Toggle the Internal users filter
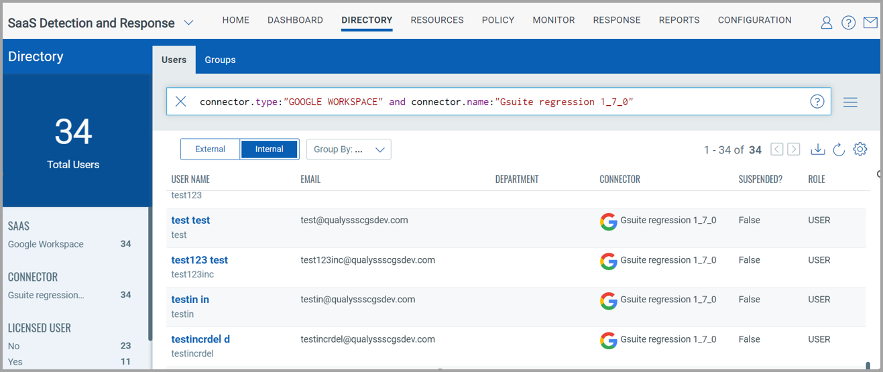Image resolution: width=883 pixels, height=372 pixels. (269, 149)
